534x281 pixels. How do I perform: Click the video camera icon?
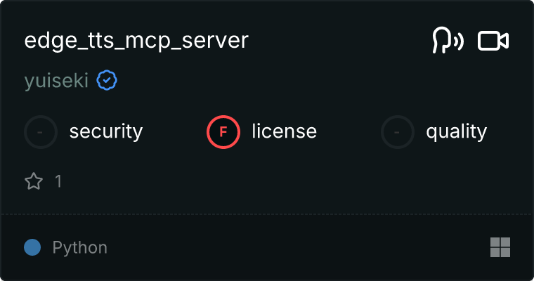click(x=493, y=41)
